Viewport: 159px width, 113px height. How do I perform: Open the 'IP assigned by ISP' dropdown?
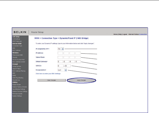pyautogui.click(x=61, y=49)
